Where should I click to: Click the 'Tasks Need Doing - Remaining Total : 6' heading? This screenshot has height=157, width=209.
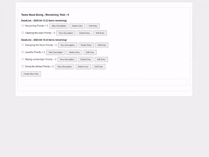point(45,15)
